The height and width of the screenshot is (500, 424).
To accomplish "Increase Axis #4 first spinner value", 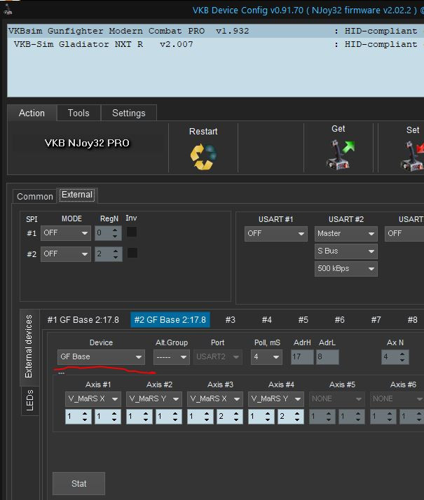I will (x=268, y=413).
